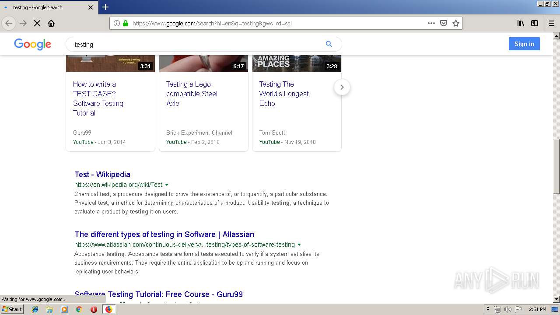
Task: View the green padlock connection details
Action: click(x=126, y=23)
